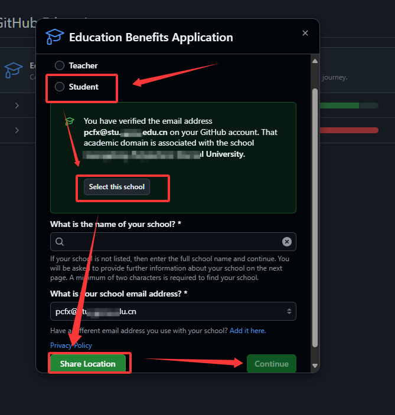Click the Select this school button
395x415 pixels.
tap(117, 187)
